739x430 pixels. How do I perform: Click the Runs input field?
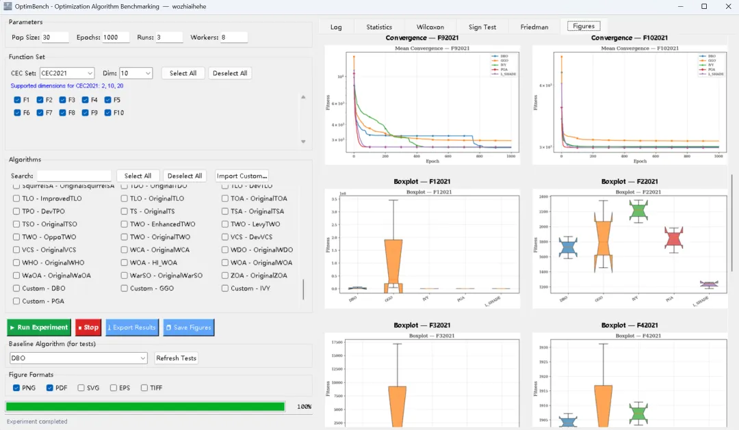tap(169, 37)
